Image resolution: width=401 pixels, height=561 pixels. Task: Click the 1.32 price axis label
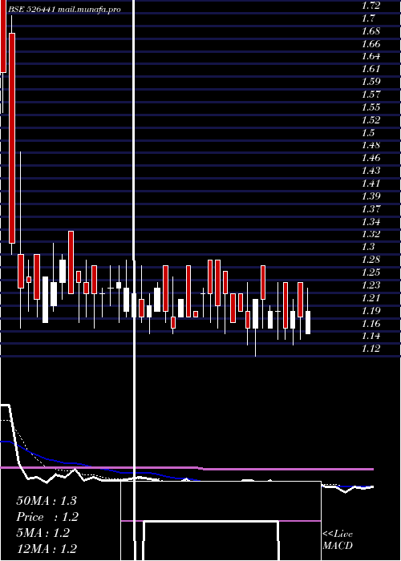(371, 234)
